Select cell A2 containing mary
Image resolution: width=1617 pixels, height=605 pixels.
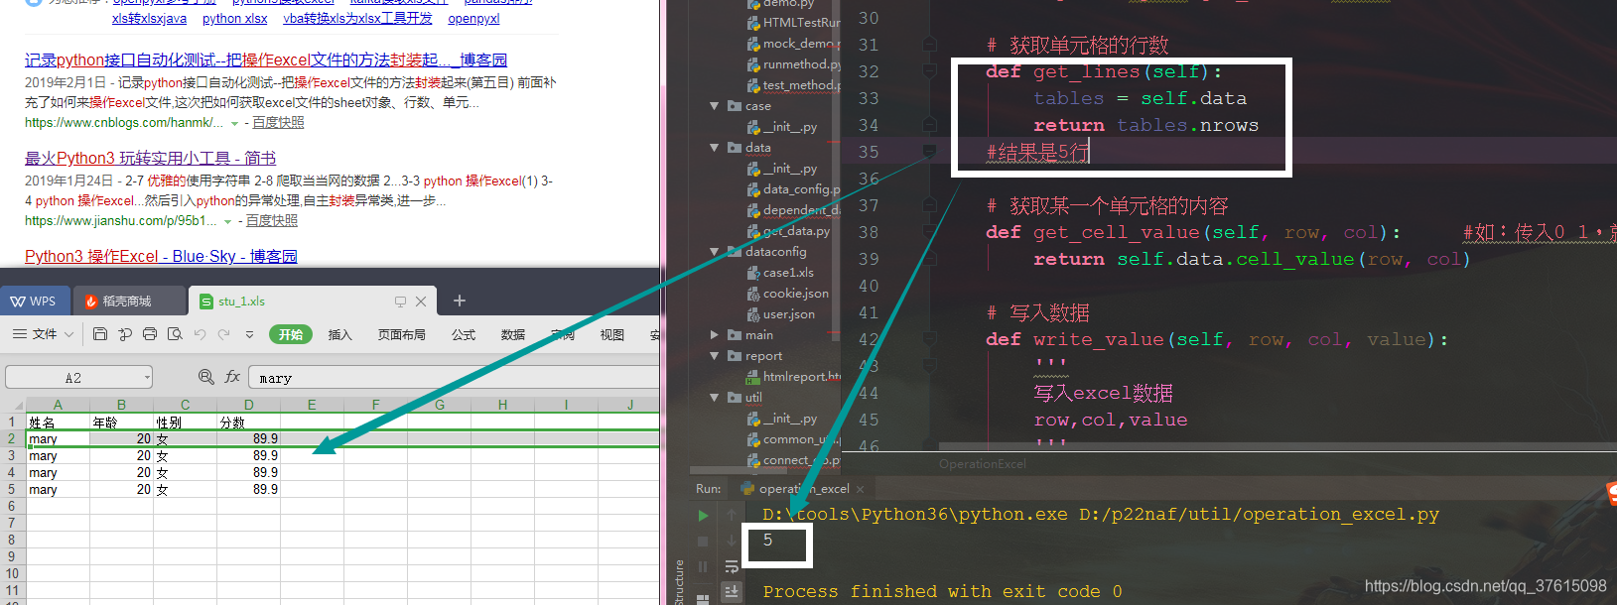coord(58,438)
